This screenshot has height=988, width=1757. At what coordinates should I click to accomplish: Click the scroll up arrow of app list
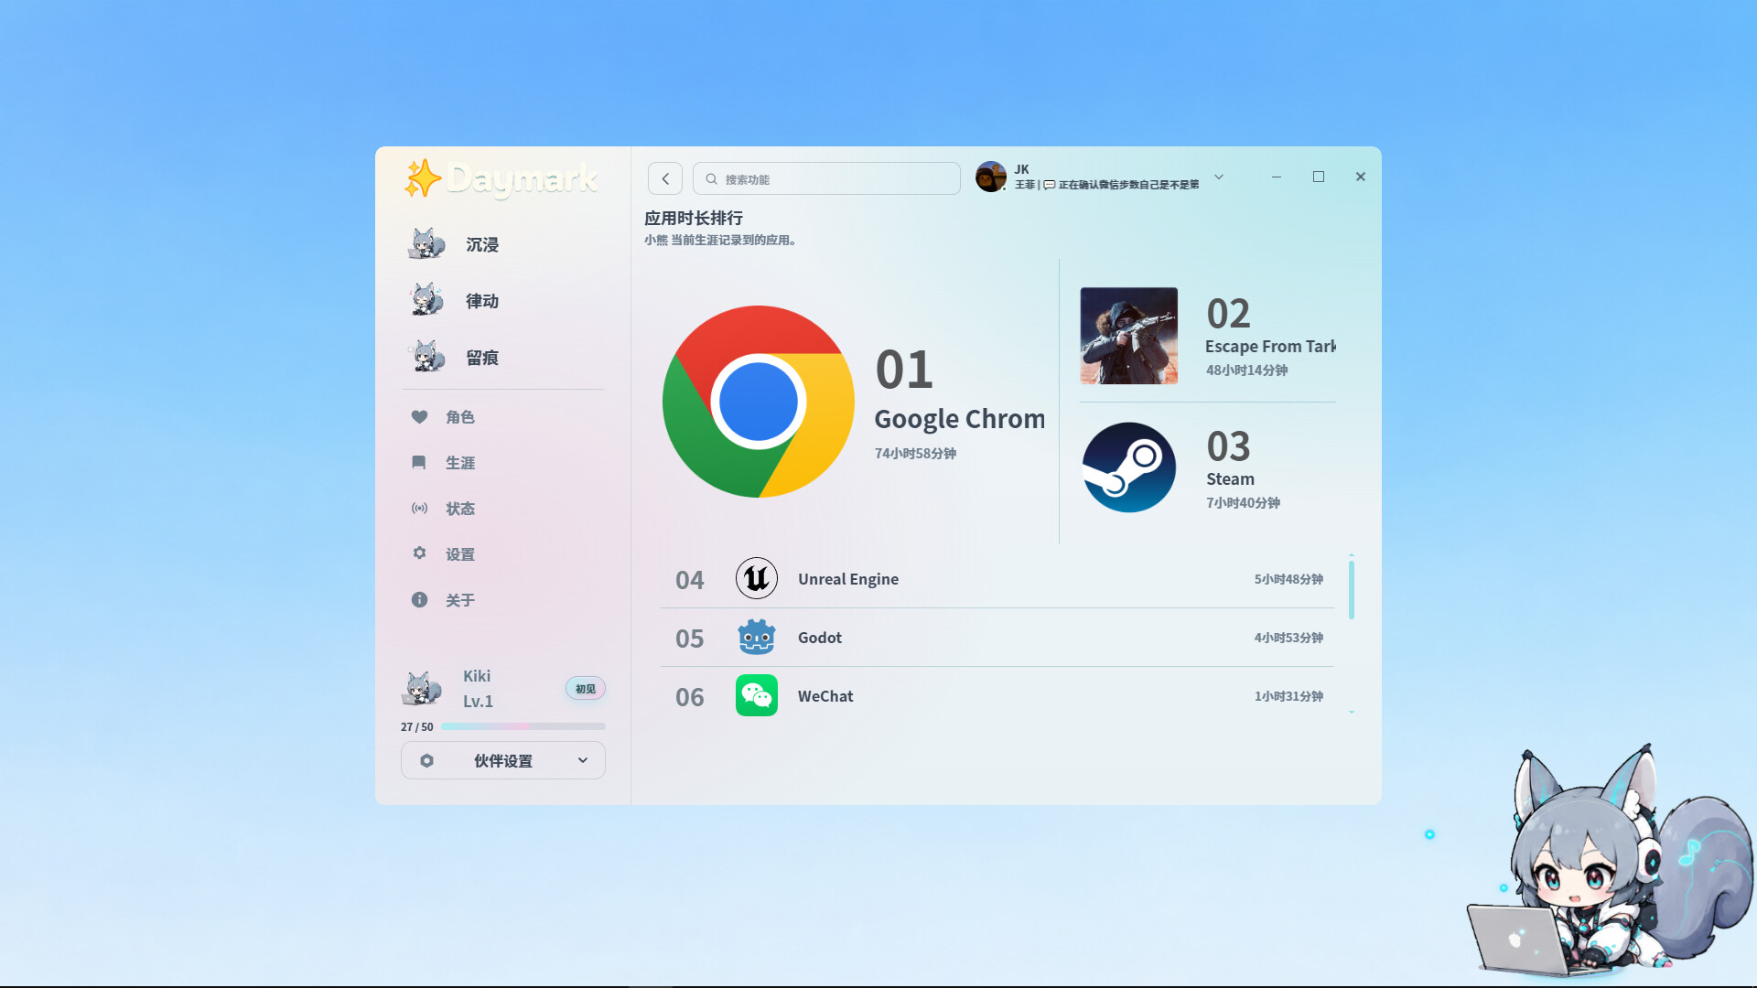pyautogui.click(x=1352, y=555)
